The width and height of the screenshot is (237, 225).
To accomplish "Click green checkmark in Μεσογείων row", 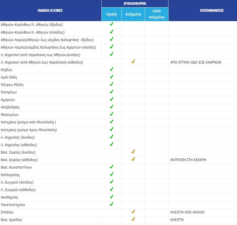I will click(x=112, y=114).
